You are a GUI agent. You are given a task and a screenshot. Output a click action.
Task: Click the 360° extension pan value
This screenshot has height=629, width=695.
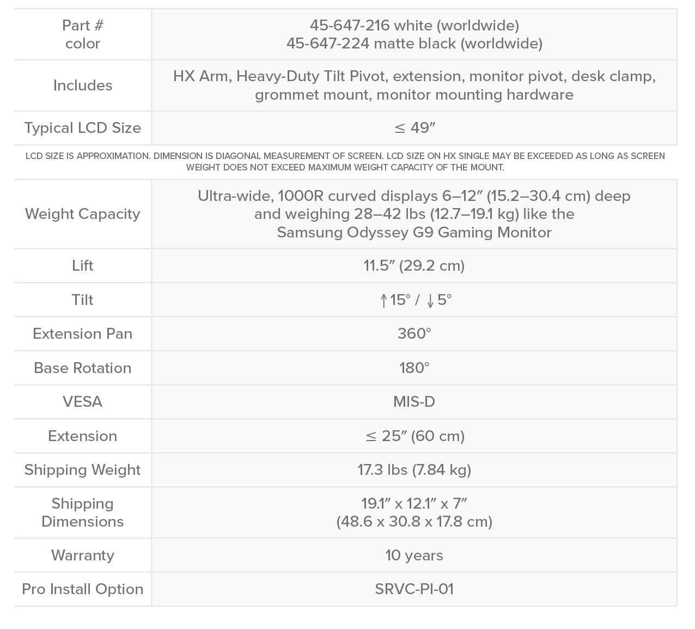pos(414,334)
